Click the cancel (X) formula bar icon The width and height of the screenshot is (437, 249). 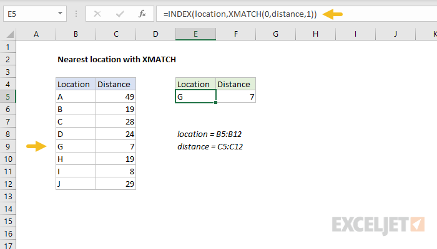(x=97, y=14)
